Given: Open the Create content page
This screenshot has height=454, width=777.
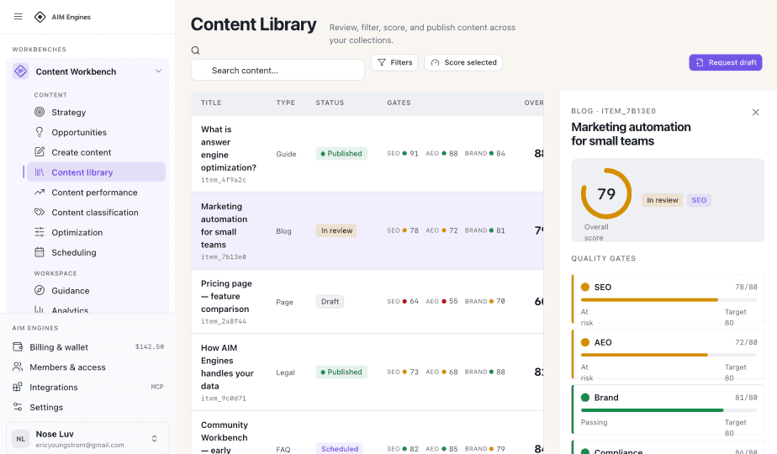Looking at the screenshot, I should tap(96, 152).
